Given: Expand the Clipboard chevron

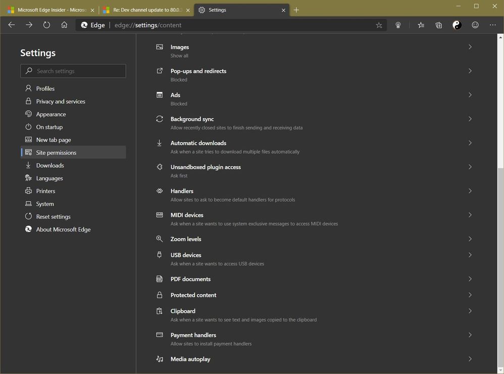Looking at the screenshot, I should [x=470, y=311].
